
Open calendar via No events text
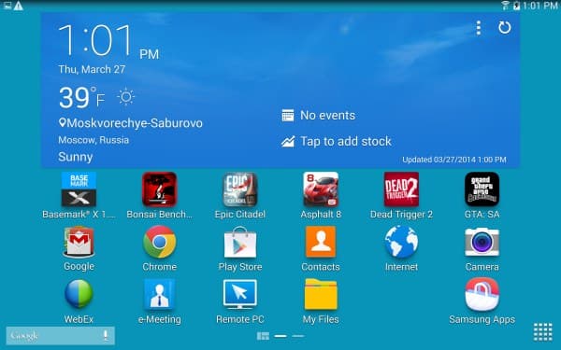pyautogui.click(x=328, y=116)
